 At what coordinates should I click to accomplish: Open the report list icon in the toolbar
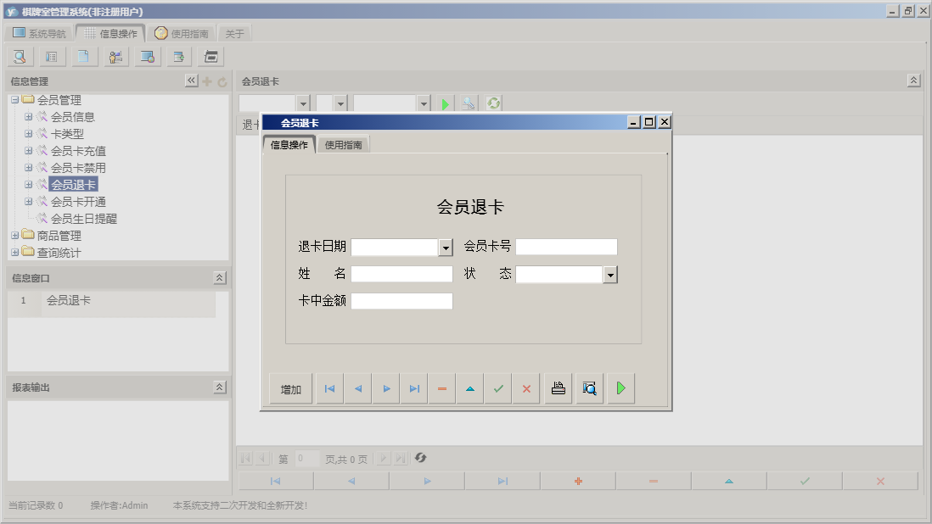(x=51, y=56)
